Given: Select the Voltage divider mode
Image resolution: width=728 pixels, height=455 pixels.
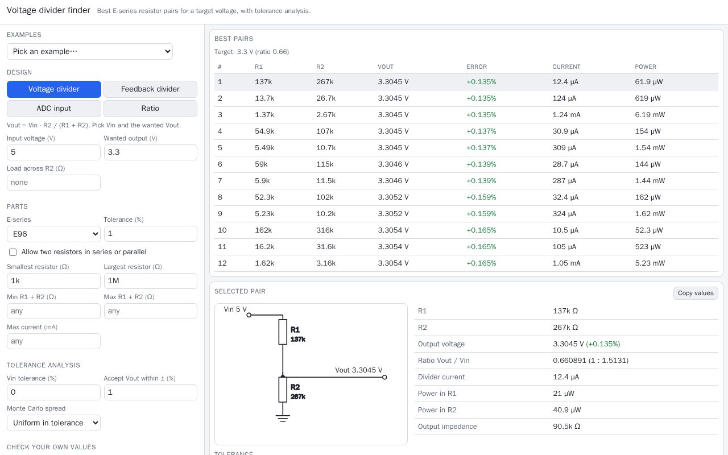Looking at the screenshot, I should click(54, 89).
